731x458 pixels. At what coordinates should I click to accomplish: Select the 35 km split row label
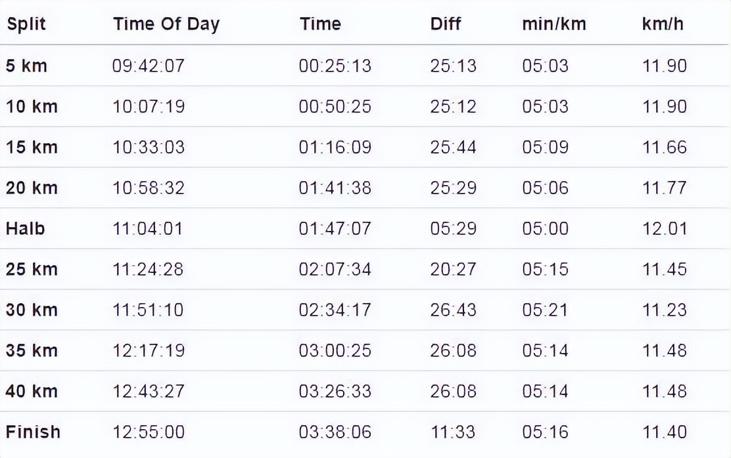point(32,350)
